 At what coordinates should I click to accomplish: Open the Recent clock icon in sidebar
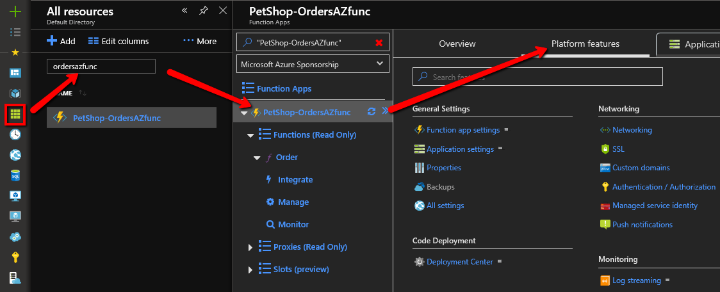pos(15,134)
